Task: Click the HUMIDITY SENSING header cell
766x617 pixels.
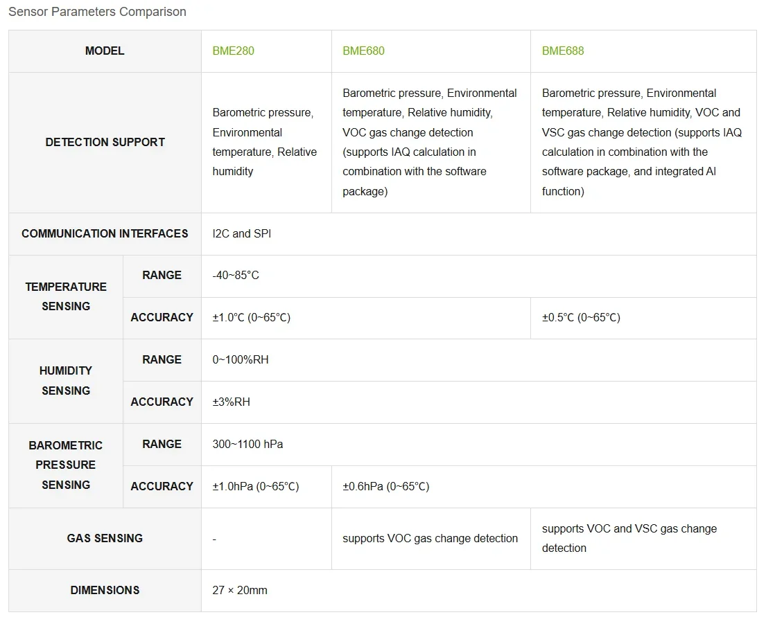Action: pyautogui.click(x=65, y=381)
